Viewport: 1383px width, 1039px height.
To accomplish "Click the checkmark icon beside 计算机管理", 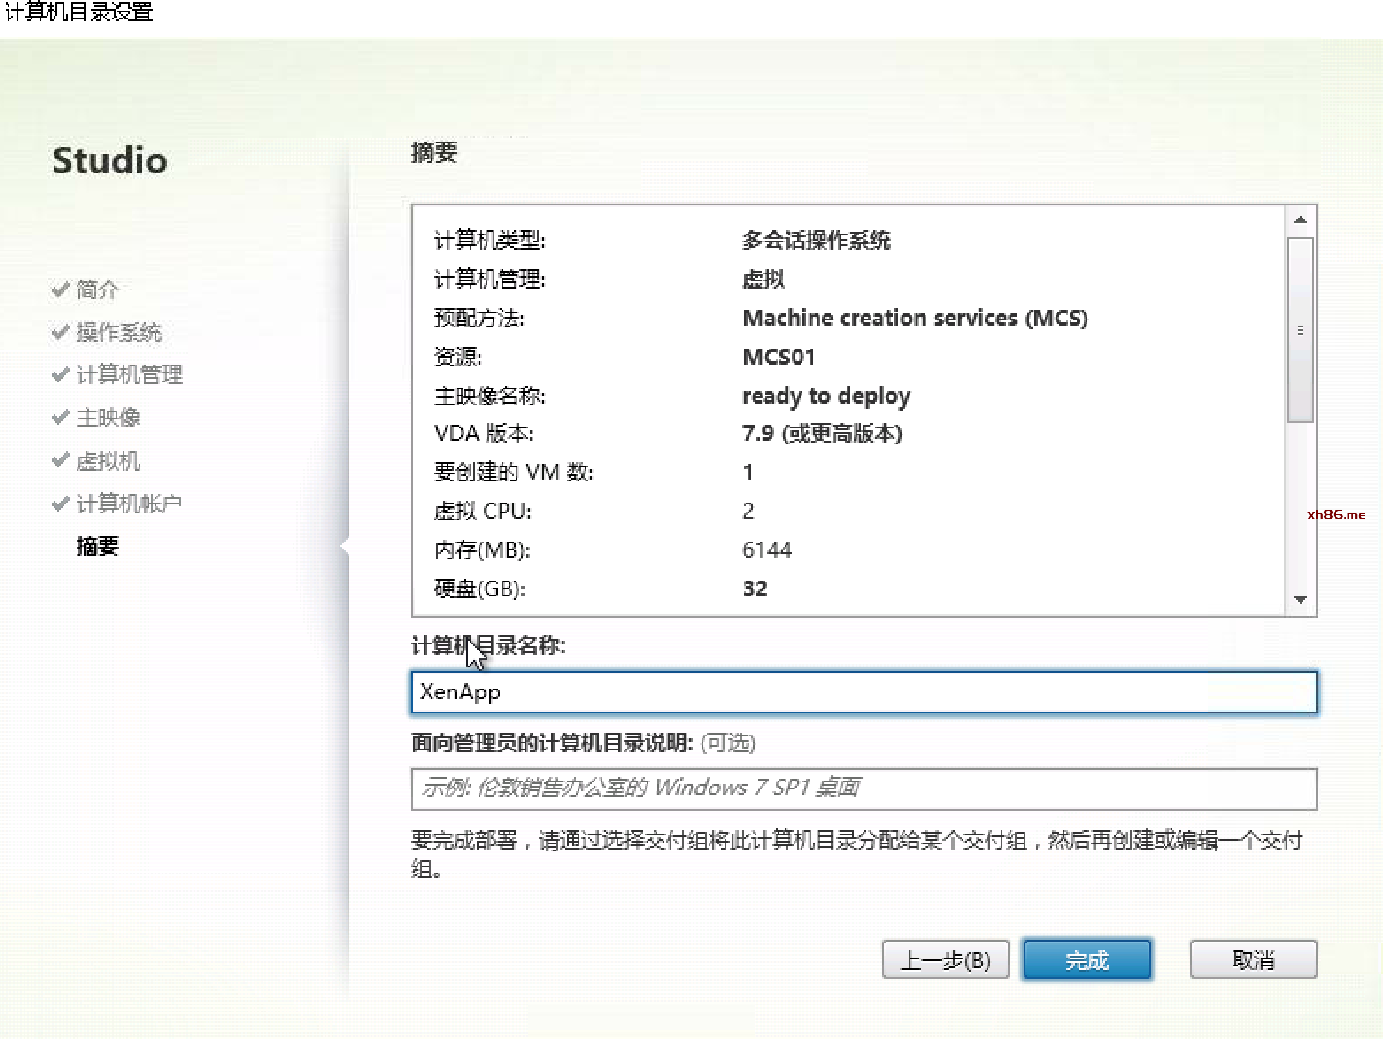I will (60, 375).
